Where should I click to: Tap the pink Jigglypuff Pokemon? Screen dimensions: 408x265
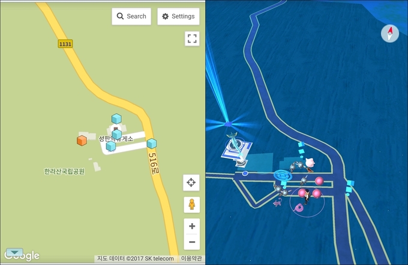310,163
